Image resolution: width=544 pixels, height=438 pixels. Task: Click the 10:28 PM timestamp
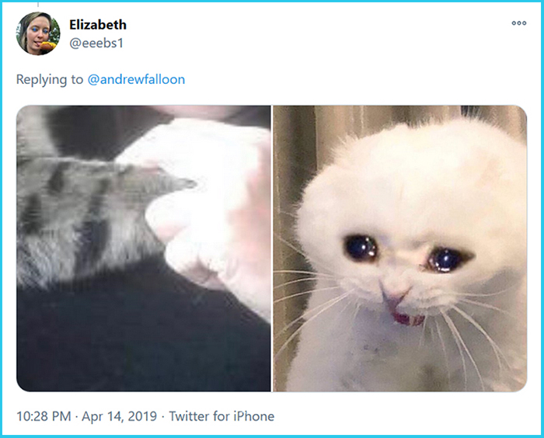click(44, 416)
